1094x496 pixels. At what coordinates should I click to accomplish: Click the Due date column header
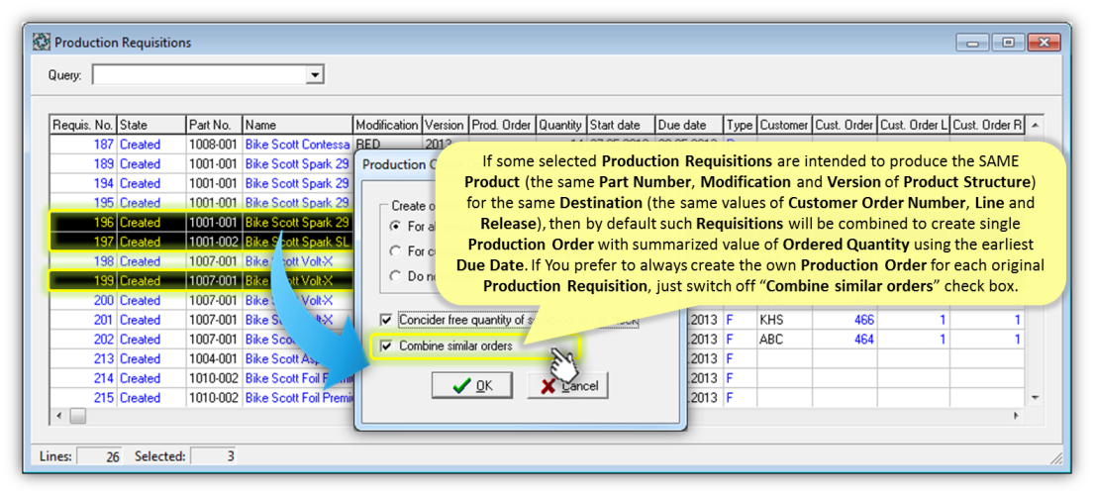point(689,125)
